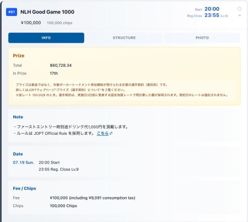Open the INFO tab
This screenshot has height=222, width=248.
pos(46,38)
